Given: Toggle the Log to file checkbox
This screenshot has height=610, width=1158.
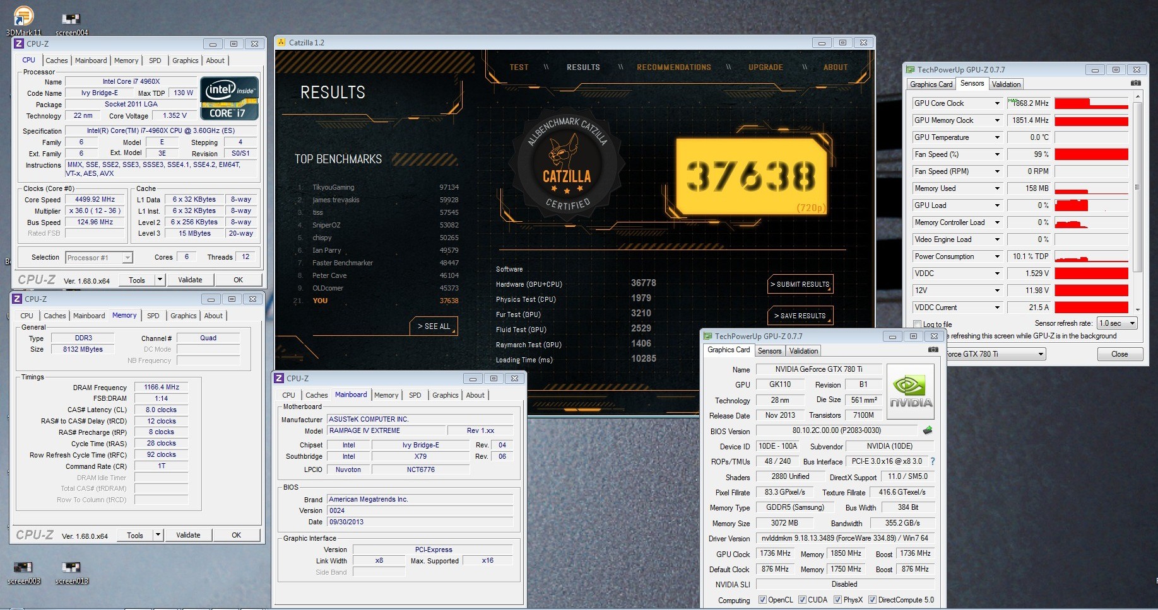Looking at the screenshot, I should point(918,325).
